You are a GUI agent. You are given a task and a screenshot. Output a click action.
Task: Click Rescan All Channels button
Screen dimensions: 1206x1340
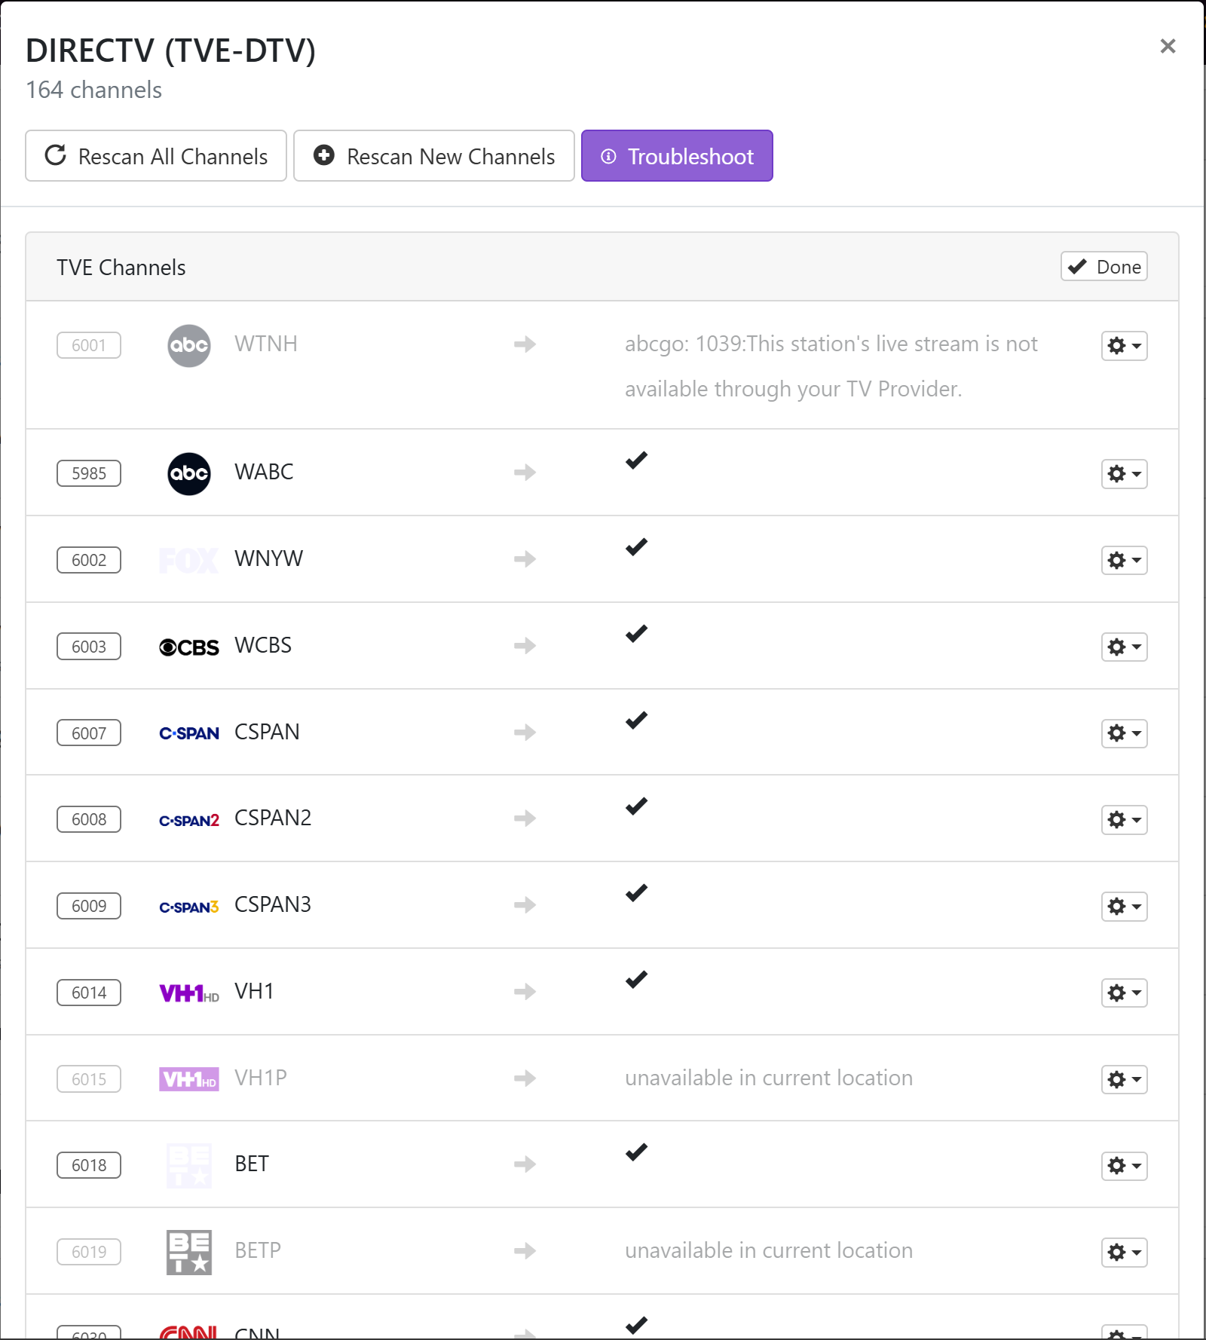click(x=156, y=156)
